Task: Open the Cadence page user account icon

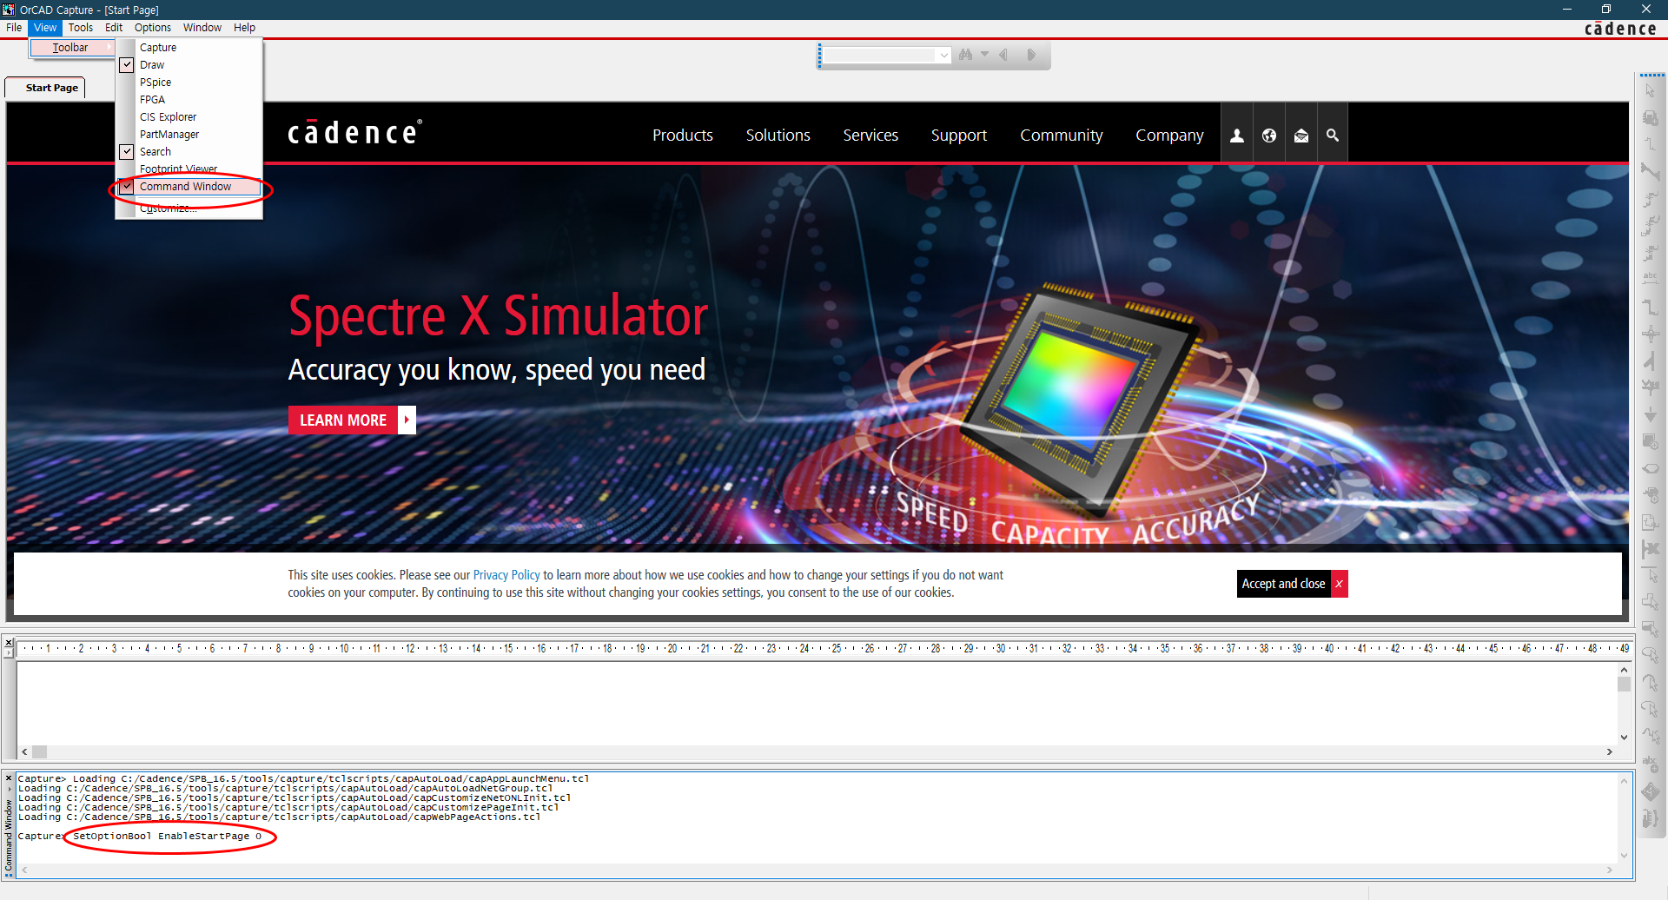Action: tap(1237, 136)
